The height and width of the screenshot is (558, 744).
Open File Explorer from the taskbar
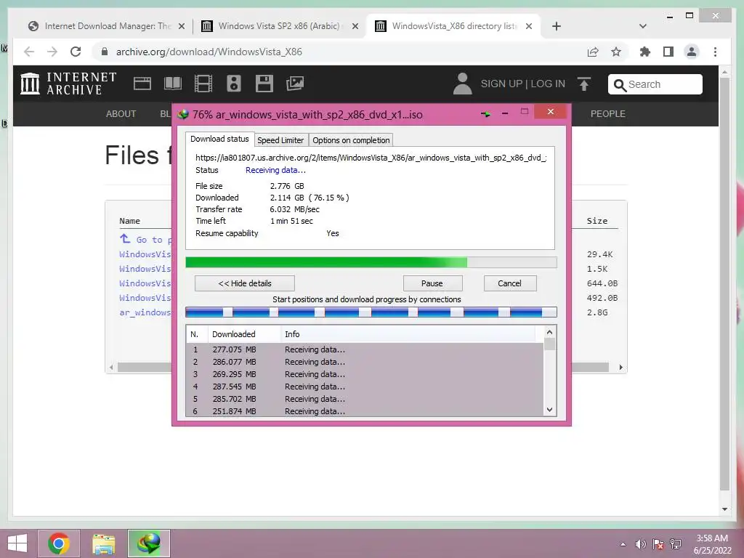click(103, 543)
